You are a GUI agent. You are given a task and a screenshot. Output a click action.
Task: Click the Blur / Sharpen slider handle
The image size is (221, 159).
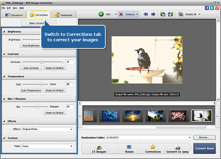pos(38,107)
